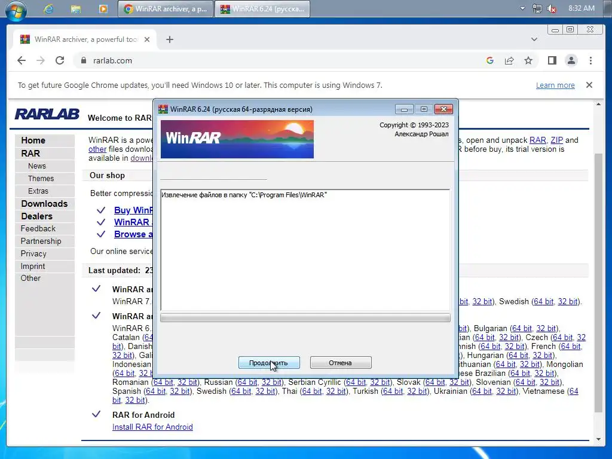Open the network status tray icon

click(537, 8)
